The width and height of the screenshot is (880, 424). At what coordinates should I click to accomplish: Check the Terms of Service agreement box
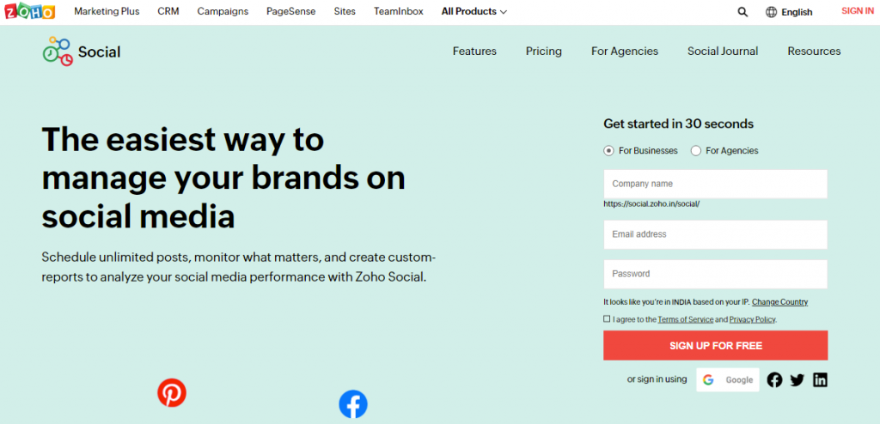click(607, 319)
